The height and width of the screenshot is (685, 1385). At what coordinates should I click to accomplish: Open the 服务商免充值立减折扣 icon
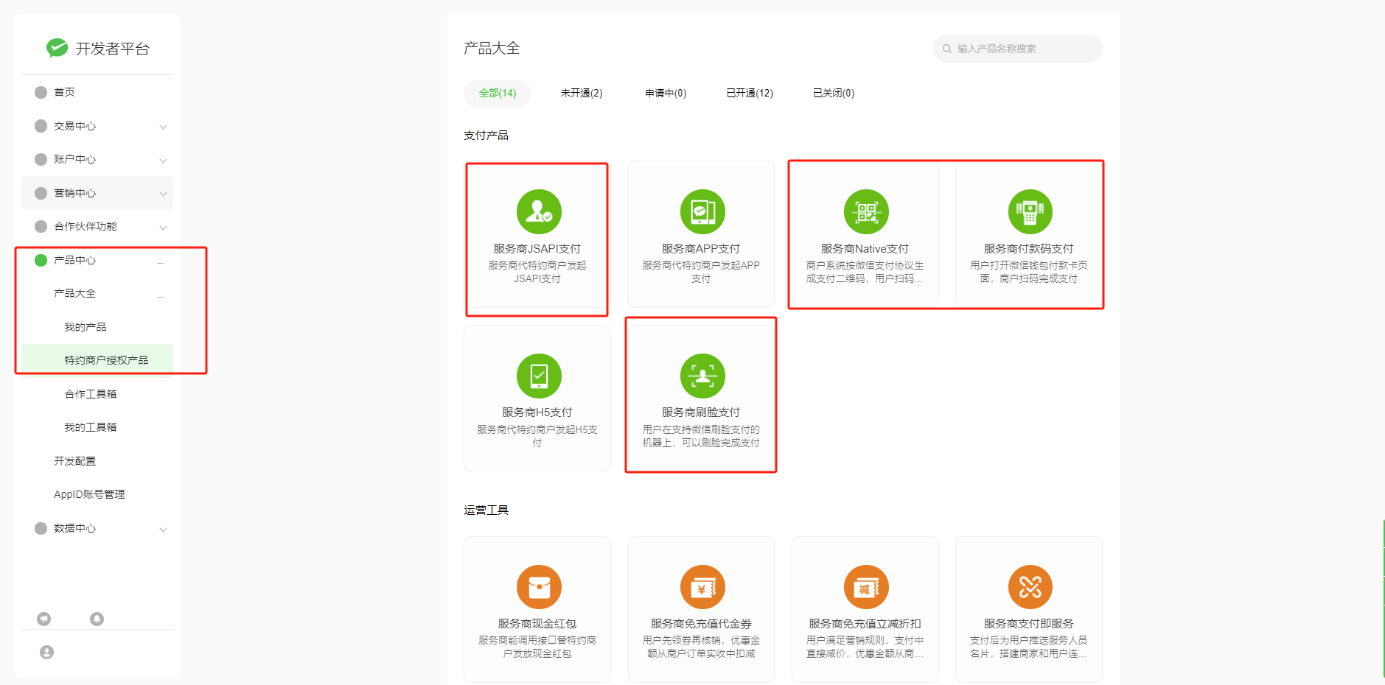pyautogui.click(x=866, y=587)
